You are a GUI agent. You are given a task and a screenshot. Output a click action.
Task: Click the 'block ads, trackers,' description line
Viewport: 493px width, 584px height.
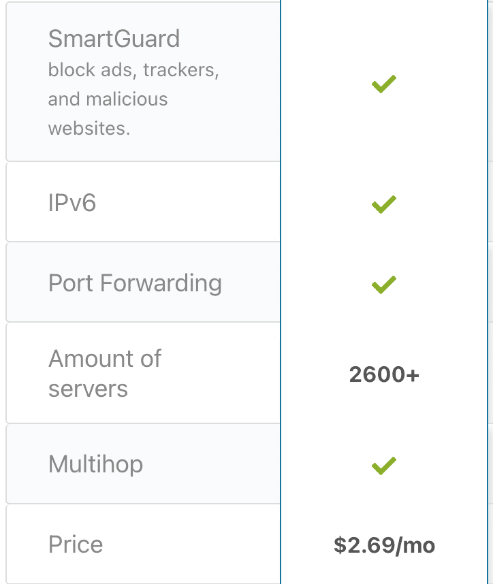pos(133,70)
